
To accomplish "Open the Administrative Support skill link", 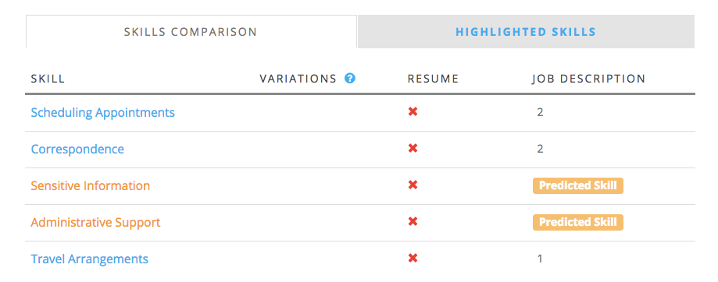I will tap(95, 223).
